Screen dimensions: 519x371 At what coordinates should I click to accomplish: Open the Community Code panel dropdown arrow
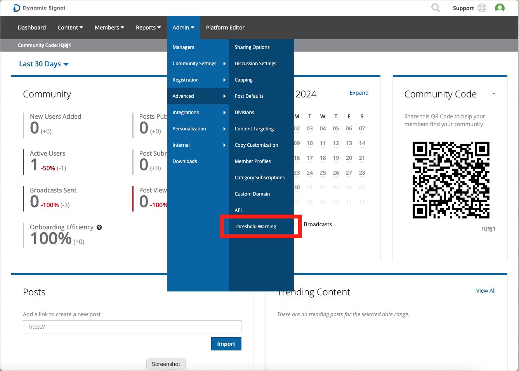[x=493, y=94]
